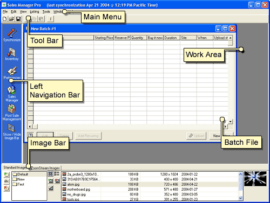The image size is (270, 203).
Task: Select the no_drugs.jpg file row
Action: pyautogui.click(x=150, y=194)
